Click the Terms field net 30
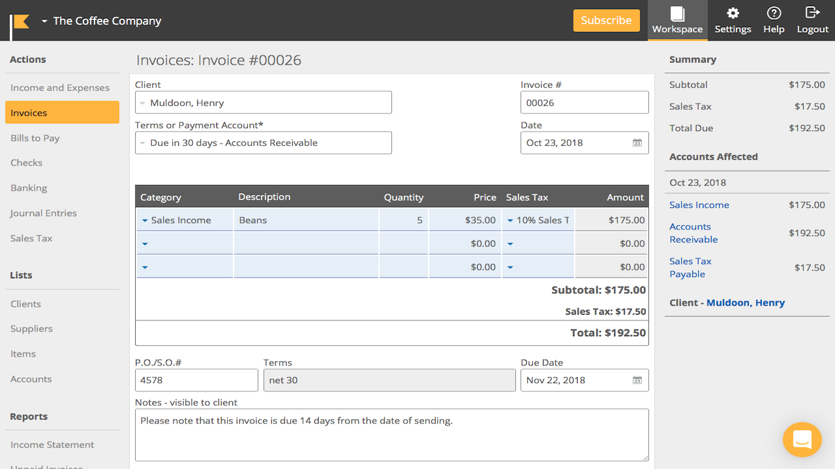This screenshot has width=835, height=469. click(389, 380)
